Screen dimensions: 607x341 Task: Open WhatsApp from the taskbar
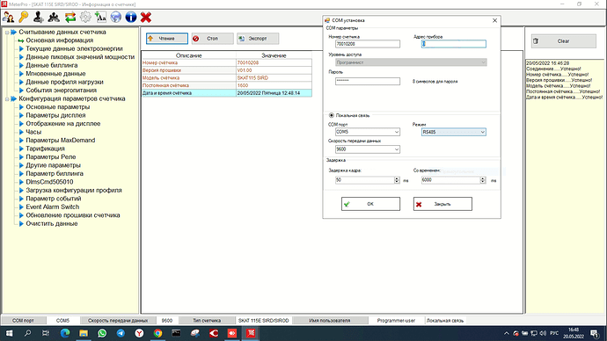(102, 333)
